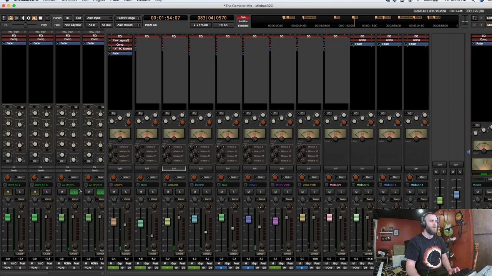Screen dimensions: 492x276
Task: Select AVA LegacyQ plugin on Drums mixbus
Action: coord(120,41)
